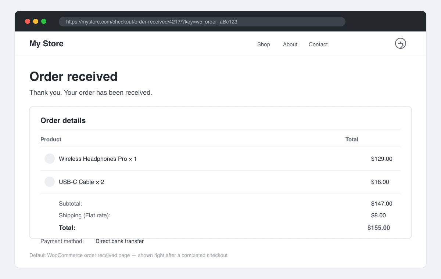
Task: Click the Order details heading
Action: tap(63, 120)
